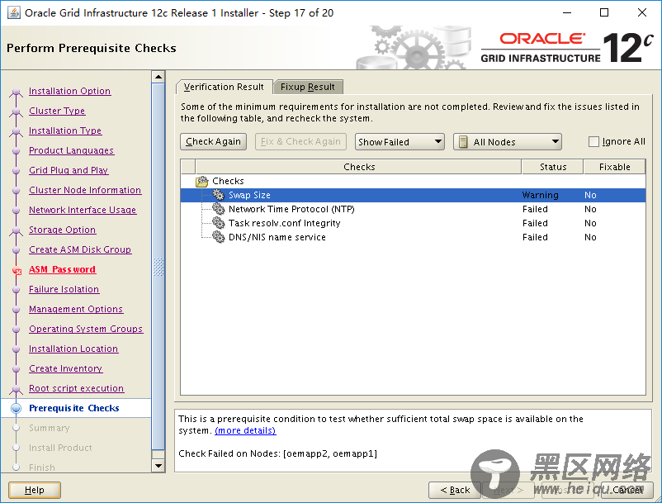This screenshot has height=503, width=662.
Task: Go to Product Languages step
Action: tap(71, 150)
